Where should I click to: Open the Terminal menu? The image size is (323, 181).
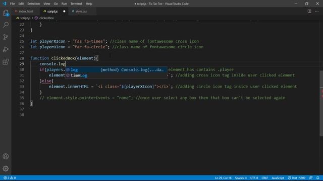click(x=76, y=4)
